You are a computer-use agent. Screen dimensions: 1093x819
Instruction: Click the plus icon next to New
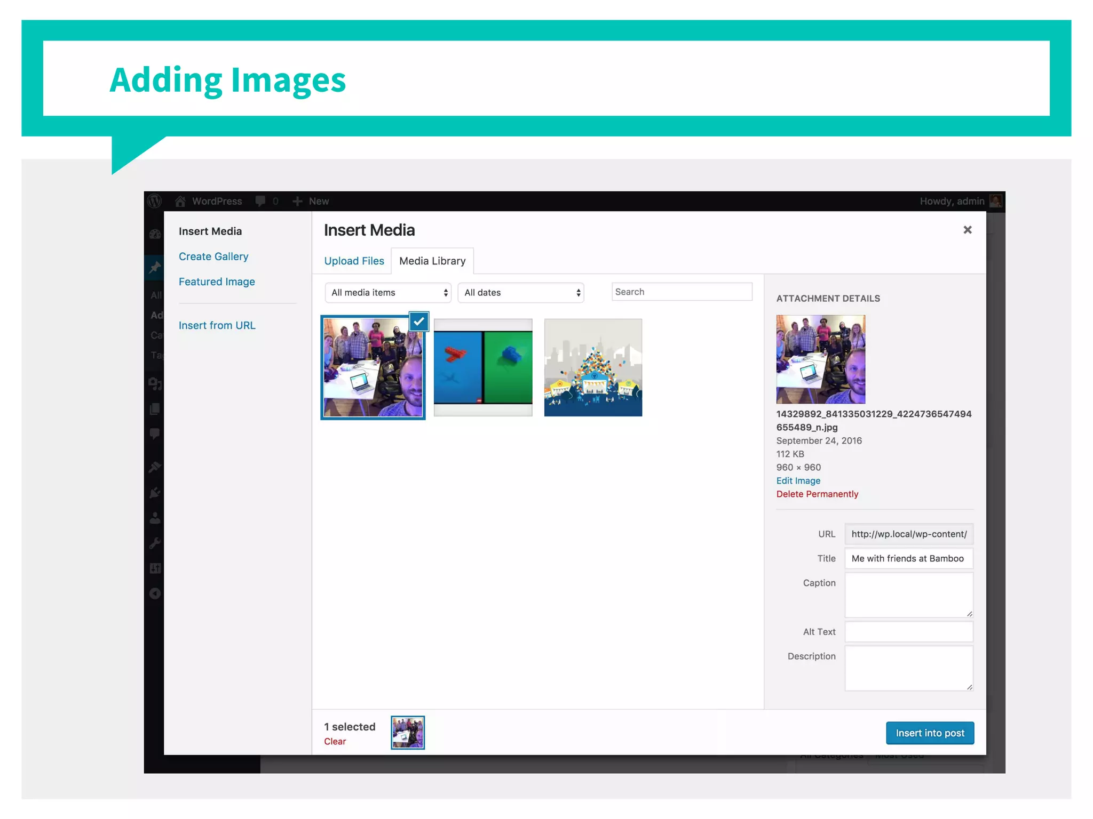[297, 201]
